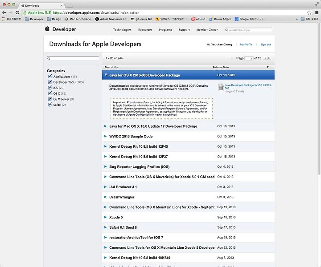Expand Kernel Debug Kit 10.8.5 build 12F37
This screenshot has height=267, width=321.
[x=105, y=157]
